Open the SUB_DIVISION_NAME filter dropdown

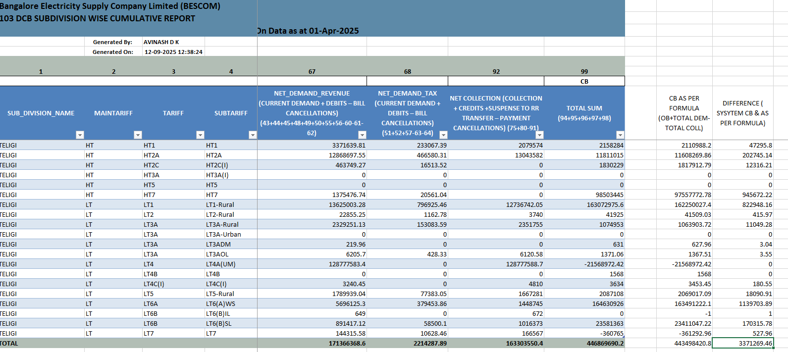coord(80,135)
